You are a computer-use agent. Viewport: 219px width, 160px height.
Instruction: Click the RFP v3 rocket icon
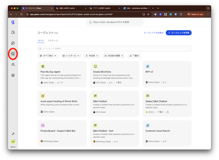(148, 67)
